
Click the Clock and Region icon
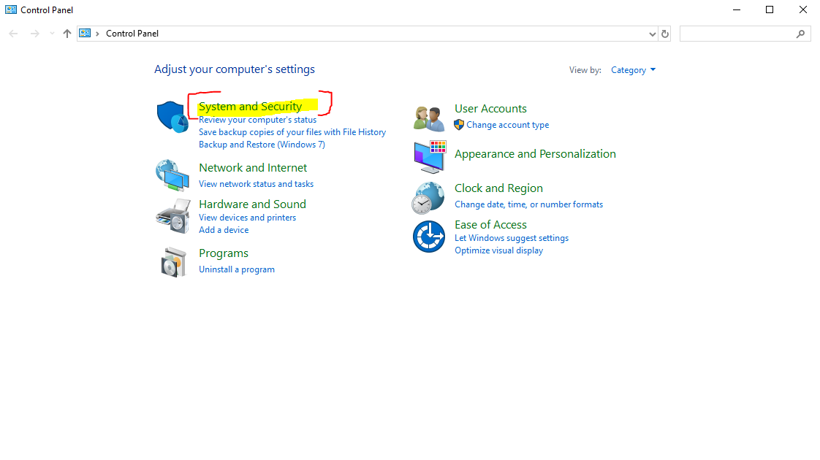pyautogui.click(x=428, y=197)
